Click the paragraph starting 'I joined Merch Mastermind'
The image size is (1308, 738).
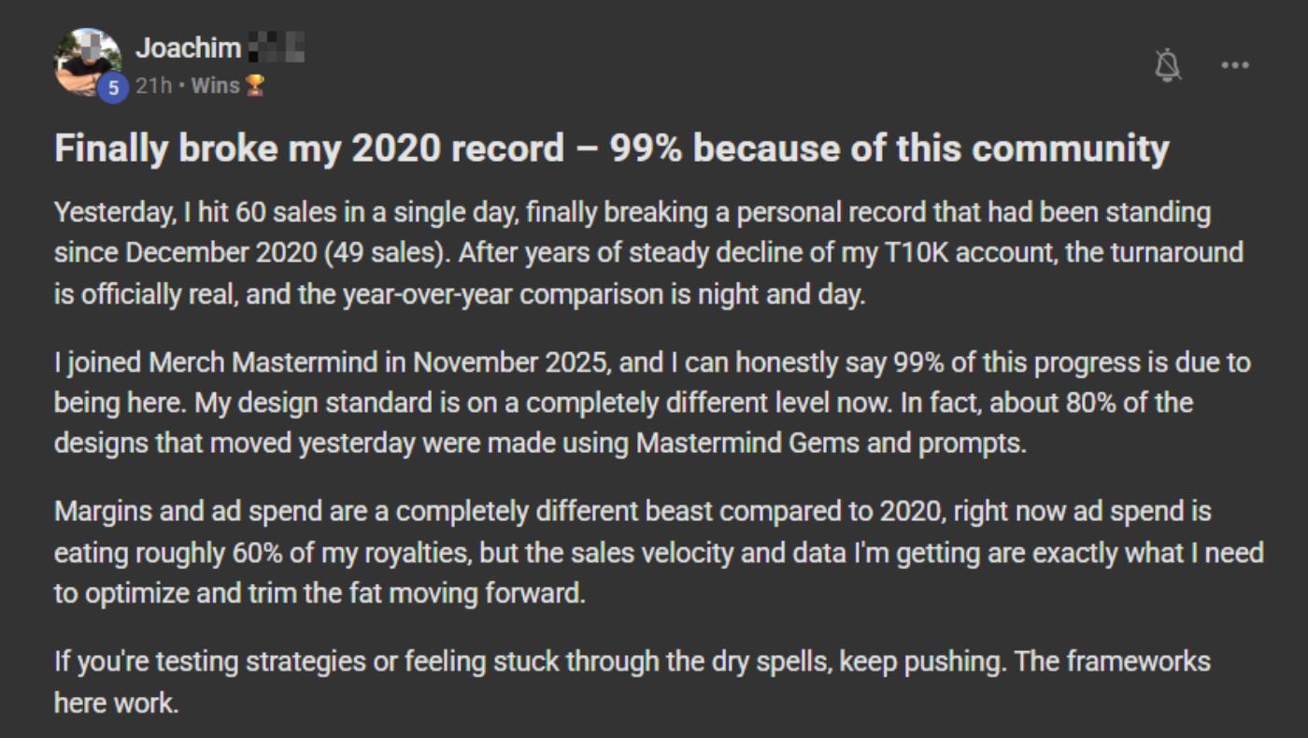(x=652, y=403)
